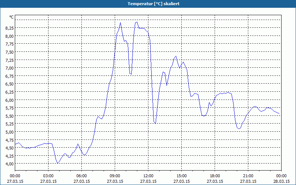This screenshot has height=185, width=296.
Task: Click the chart title 'Temperatur [°C] skaliert'
Action: [x=154, y=4]
